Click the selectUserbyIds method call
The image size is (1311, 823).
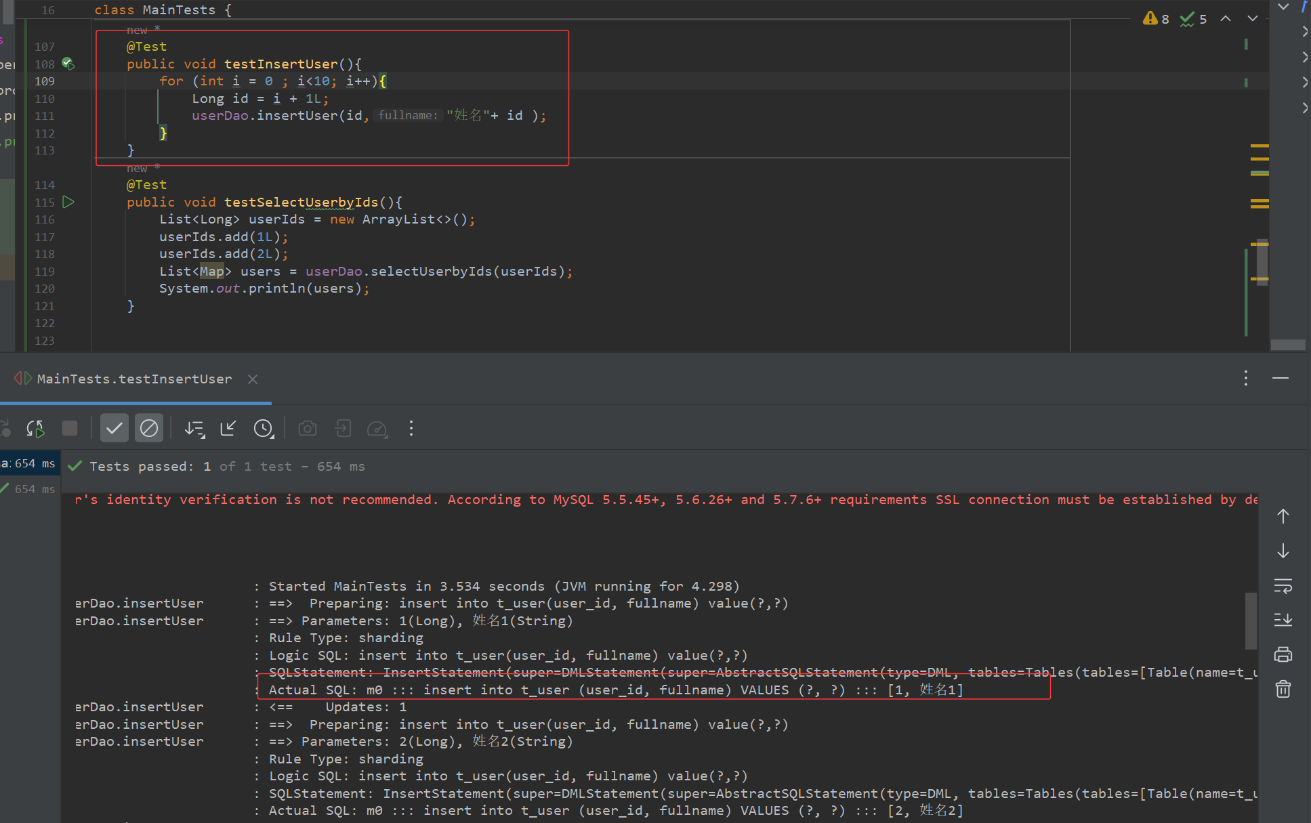[432, 272]
